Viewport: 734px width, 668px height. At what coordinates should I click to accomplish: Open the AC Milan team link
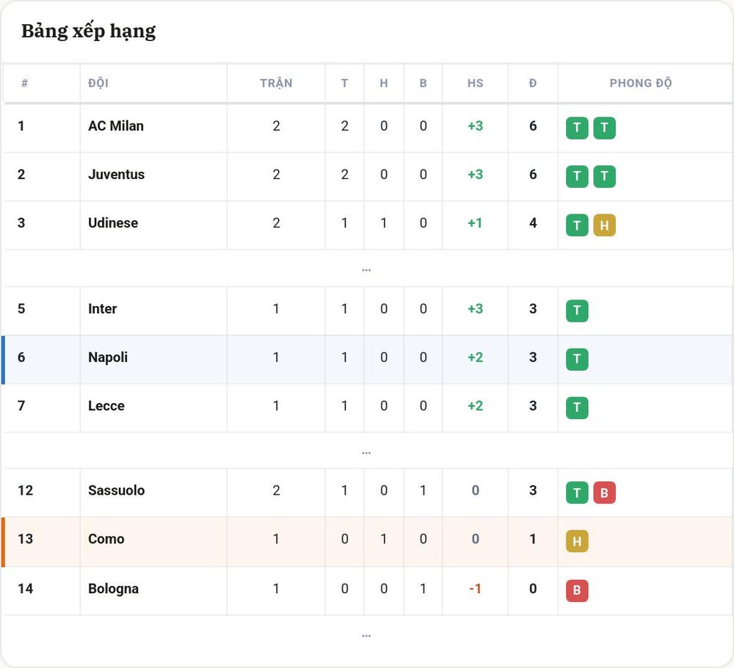click(116, 126)
